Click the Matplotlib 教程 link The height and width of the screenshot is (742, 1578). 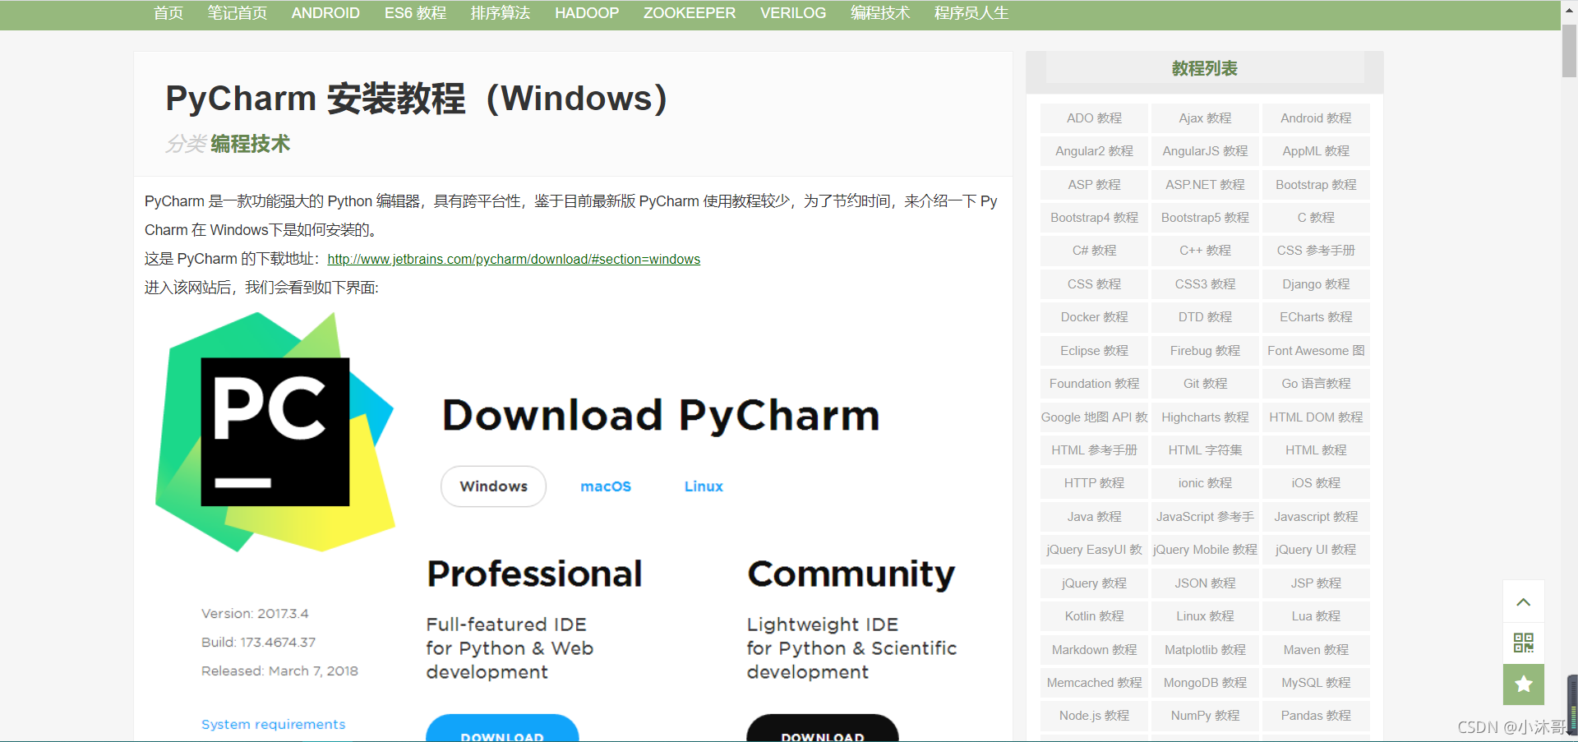click(1205, 650)
